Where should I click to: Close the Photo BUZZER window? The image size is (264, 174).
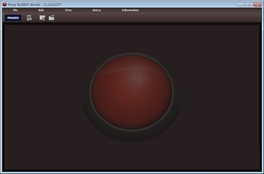[257, 5]
